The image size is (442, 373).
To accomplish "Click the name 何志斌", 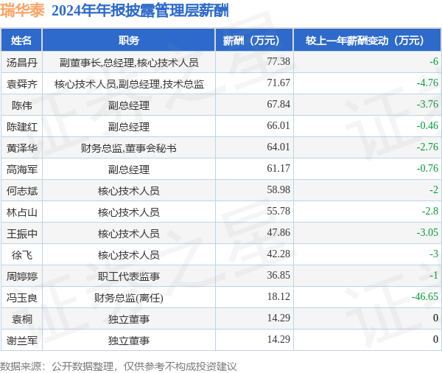I will 22,191.
